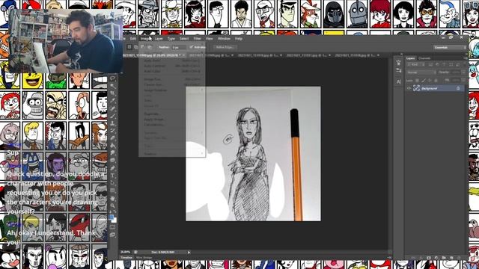
Task: Toggle layer filtering switch in Layers panel
Action: tap(464, 64)
